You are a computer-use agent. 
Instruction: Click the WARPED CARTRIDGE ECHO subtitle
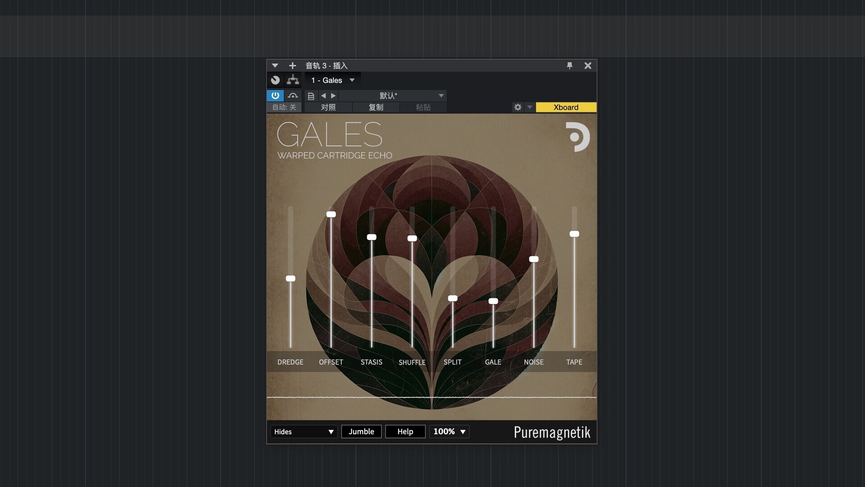[x=335, y=156]
